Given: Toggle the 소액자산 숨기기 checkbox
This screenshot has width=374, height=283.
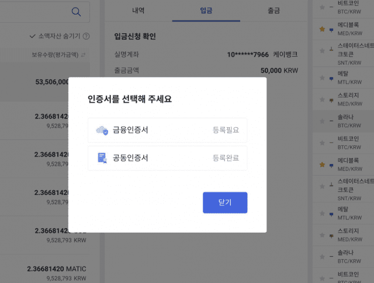Looking at the screenshot, I should pos(33,36).
